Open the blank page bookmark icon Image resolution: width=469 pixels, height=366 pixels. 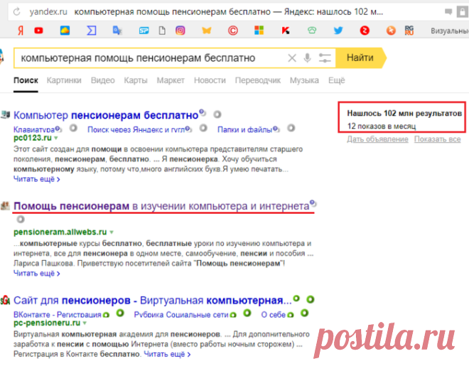[x=162, y=30]
